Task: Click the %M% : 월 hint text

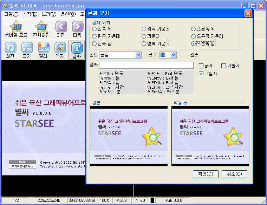Action: coord(110,78)
